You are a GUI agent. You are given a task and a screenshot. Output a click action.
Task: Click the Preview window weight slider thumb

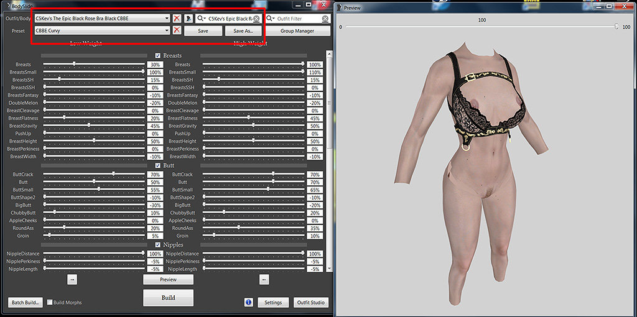[616, 27]
